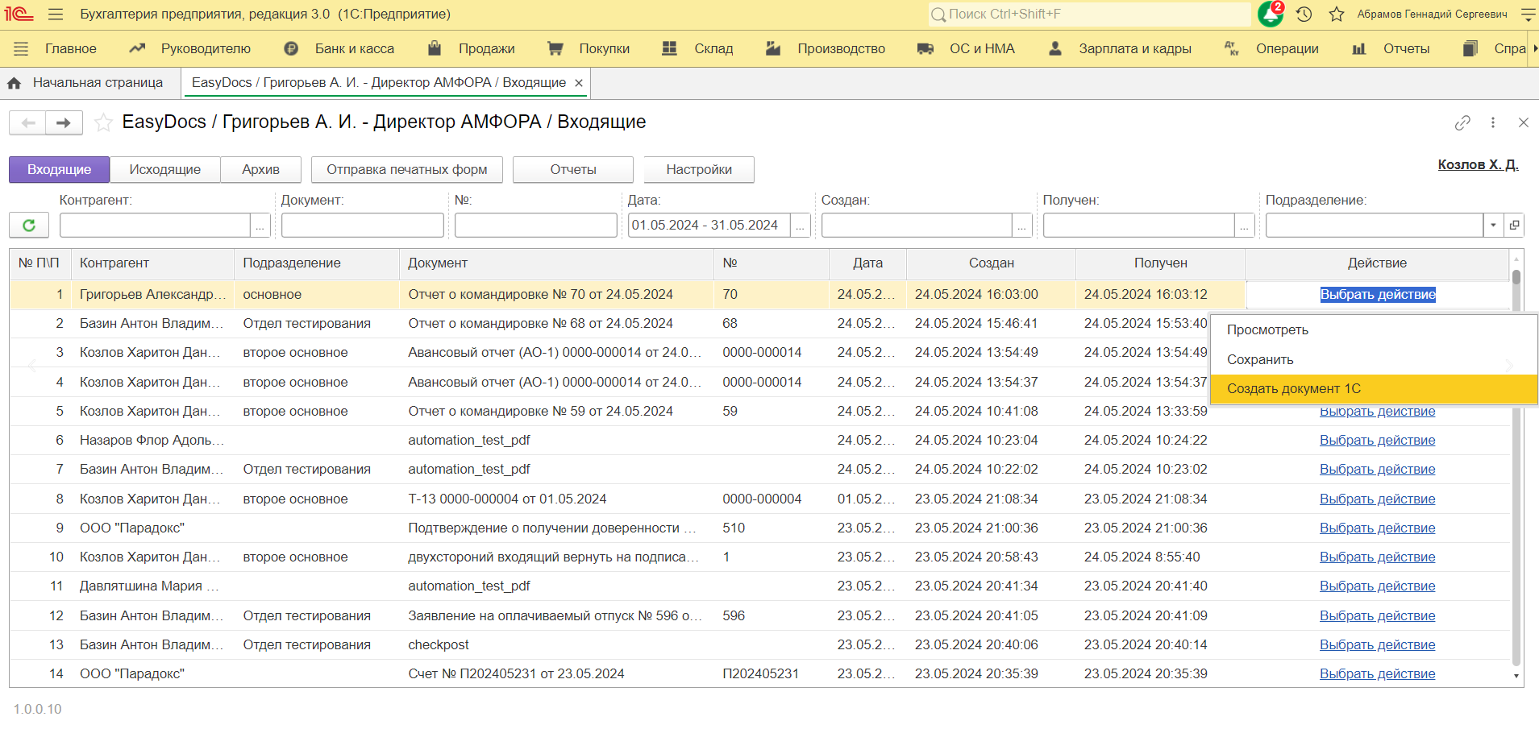Image resolution: width=1539 pixels, height=729 pixels.
Task: Open the history clock icon
Action: [1304, 14]
